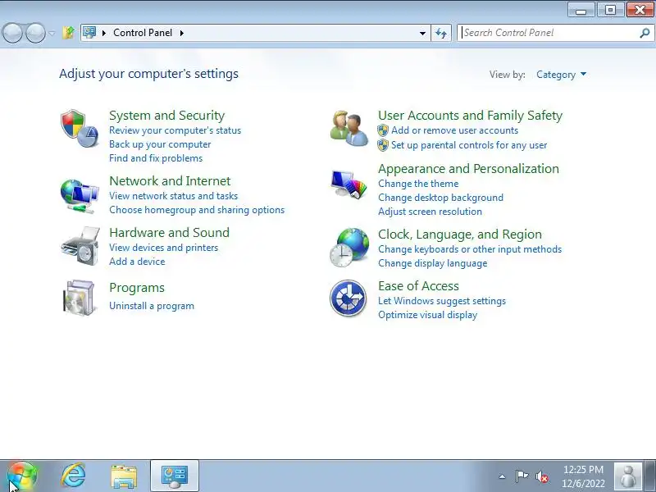656x492 pixels.
Task: Click the Appearance and Personalization monitor icon
Action: pyautogui.click(x=349, y=184)
